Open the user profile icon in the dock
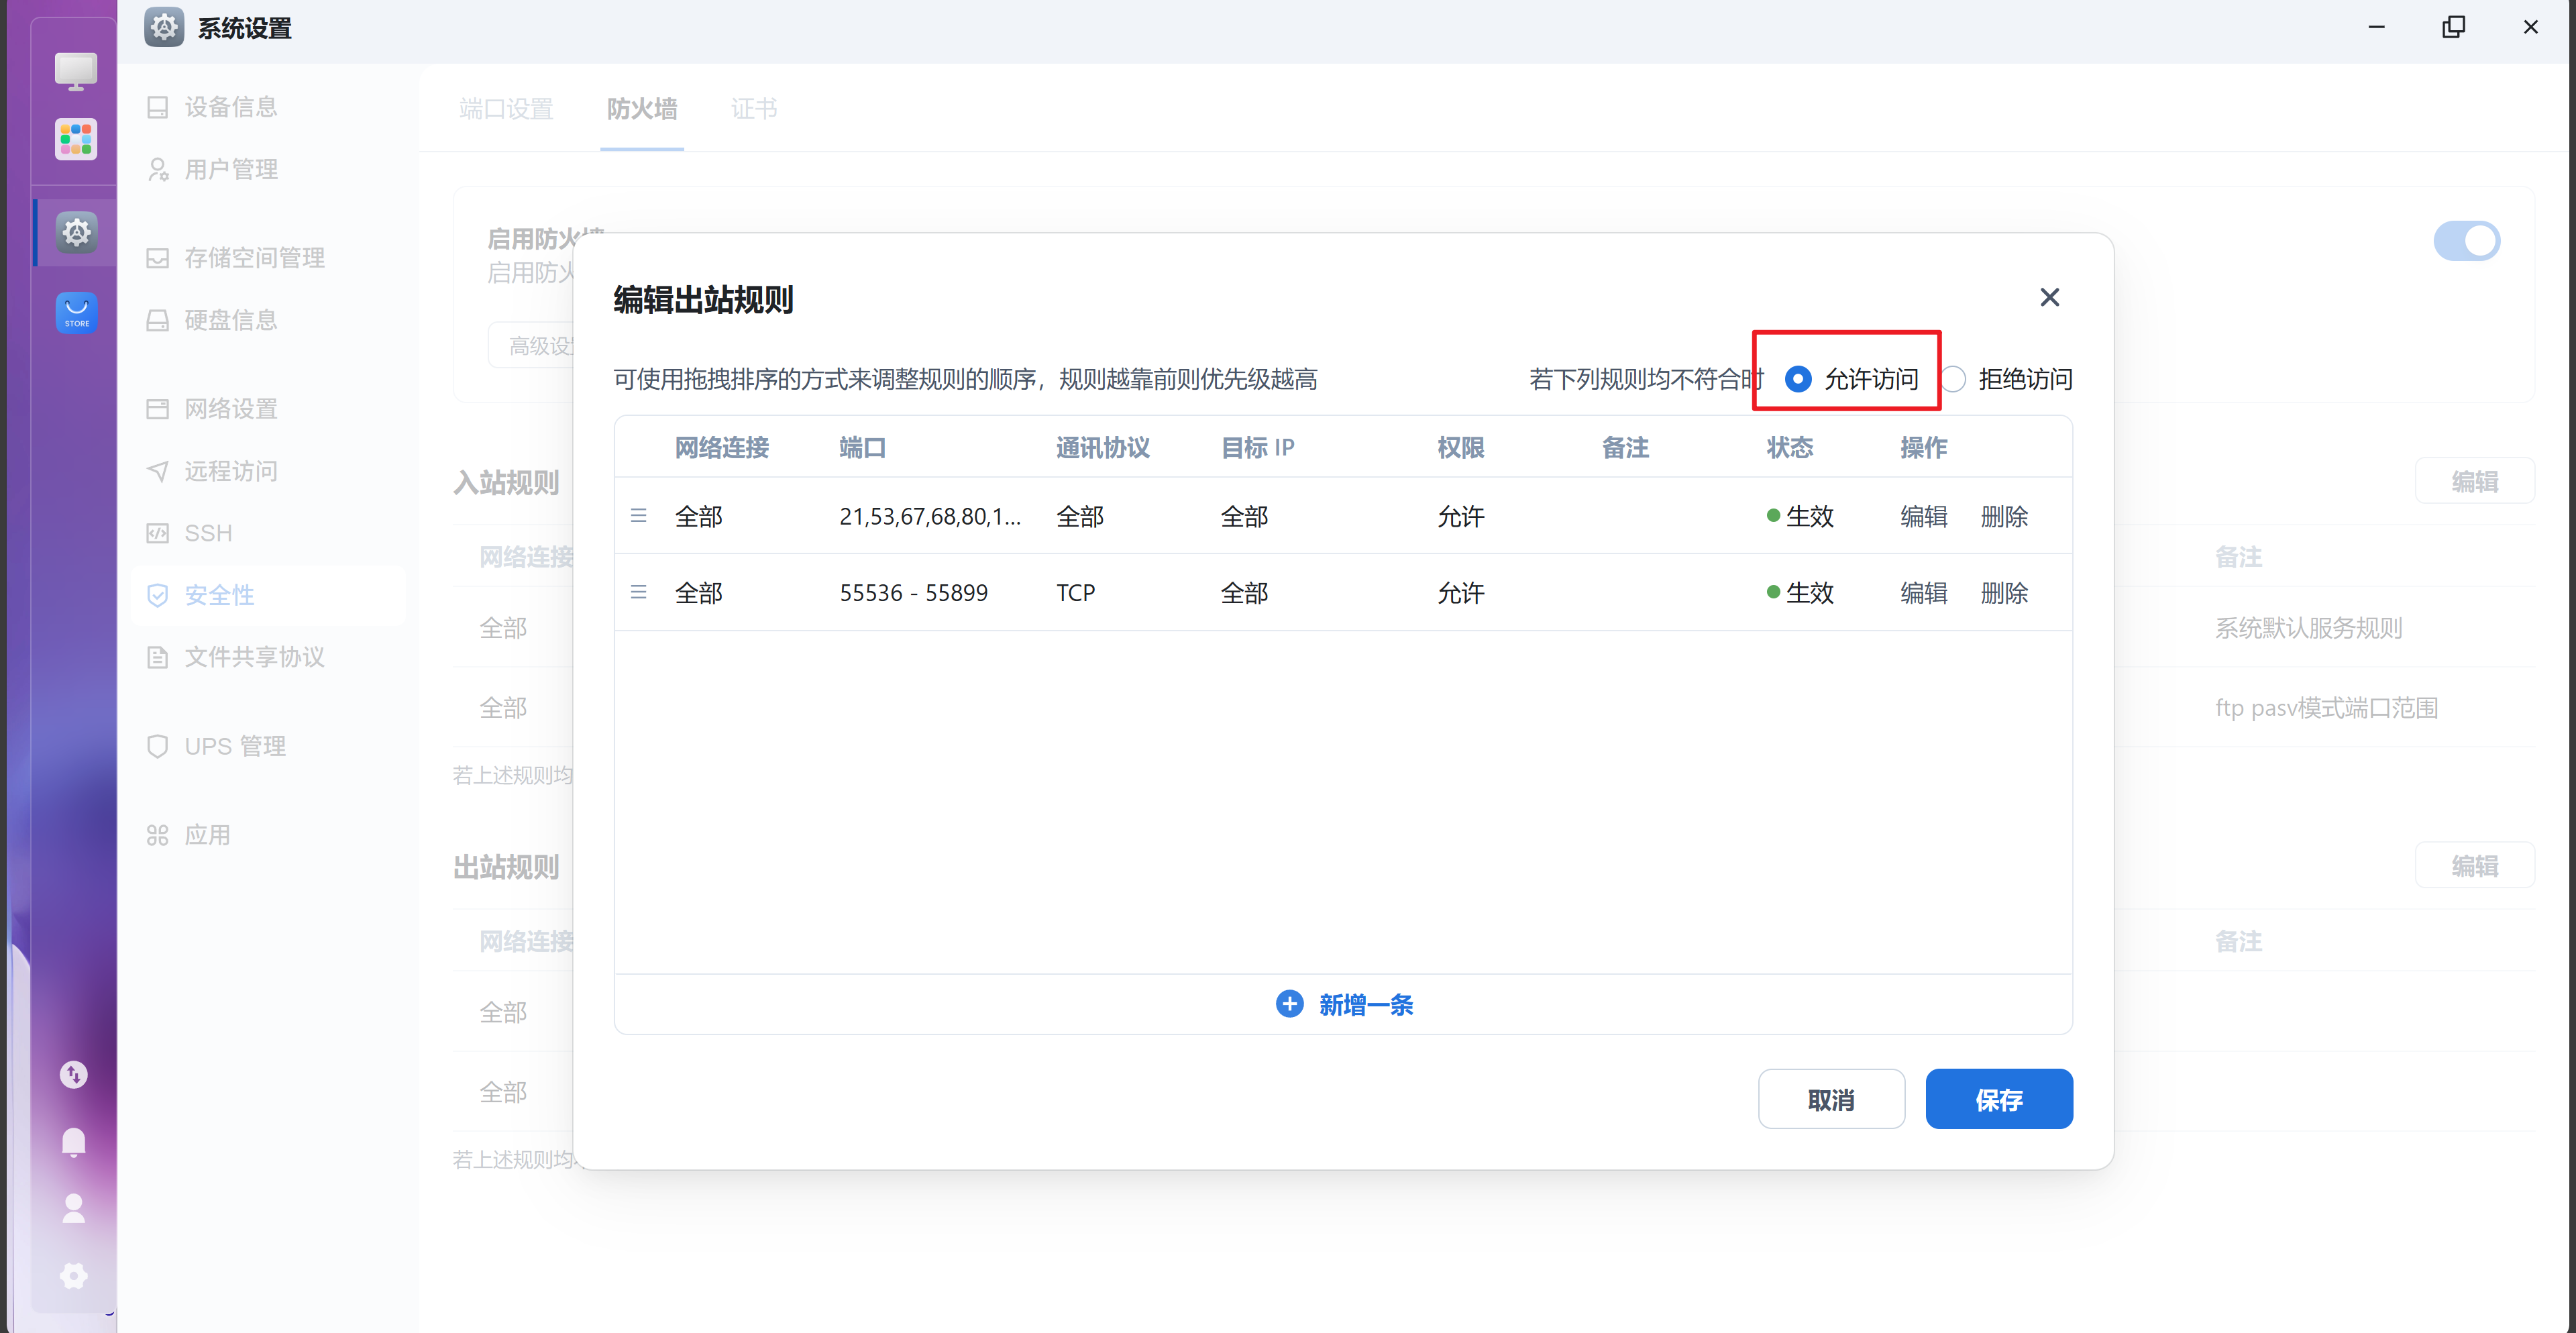The width and height of the screenshot is (2576, 1333). coord(74,1208)
